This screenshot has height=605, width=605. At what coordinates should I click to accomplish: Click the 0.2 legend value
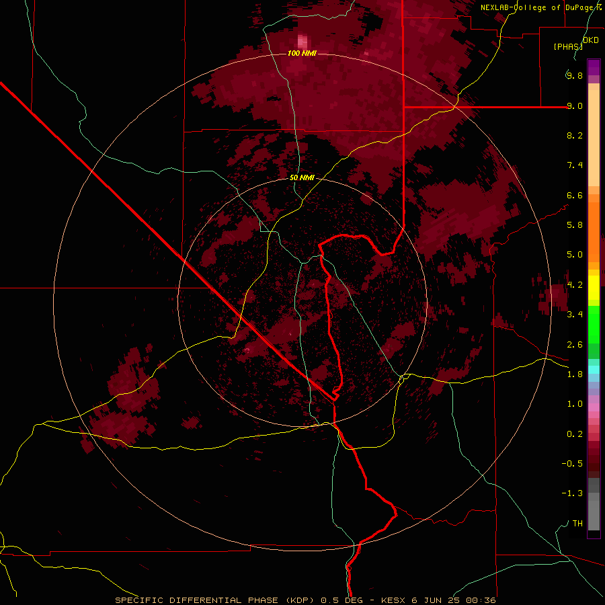[575, 434]
